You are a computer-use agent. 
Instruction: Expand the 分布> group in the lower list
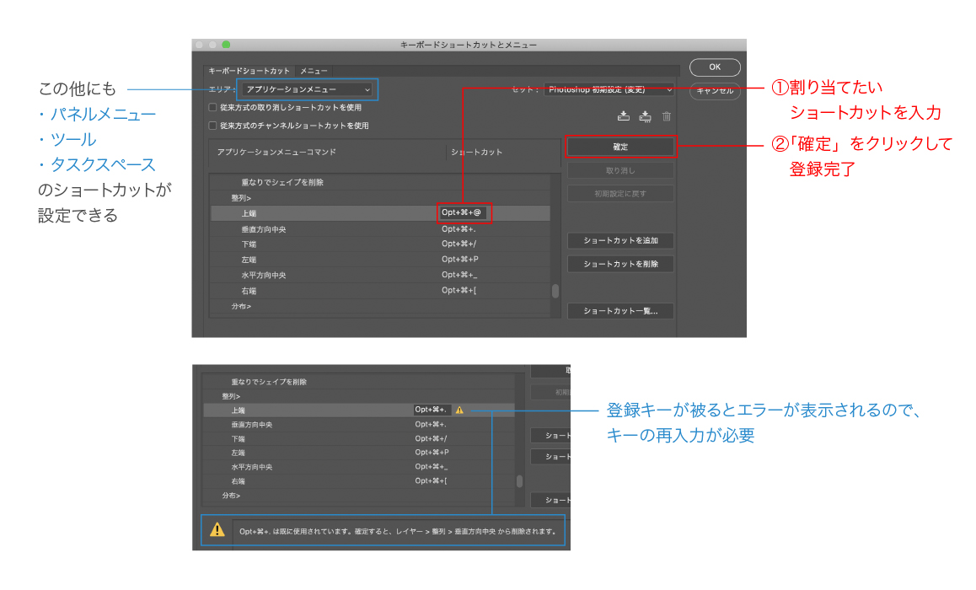[231, 496]
